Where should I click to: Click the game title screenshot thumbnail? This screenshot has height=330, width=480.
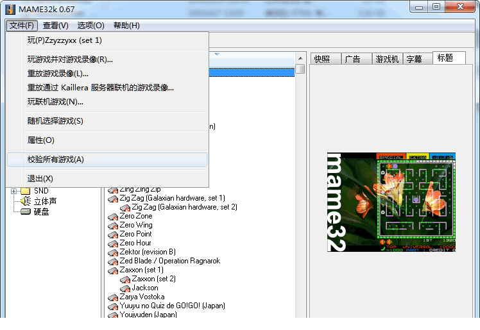pyautogui.click(x=391, y=202)
